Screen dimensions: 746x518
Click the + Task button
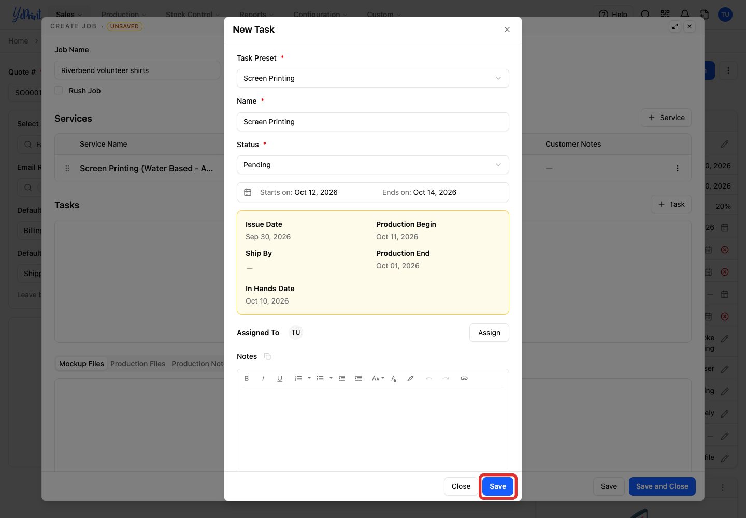click(671, 204)
